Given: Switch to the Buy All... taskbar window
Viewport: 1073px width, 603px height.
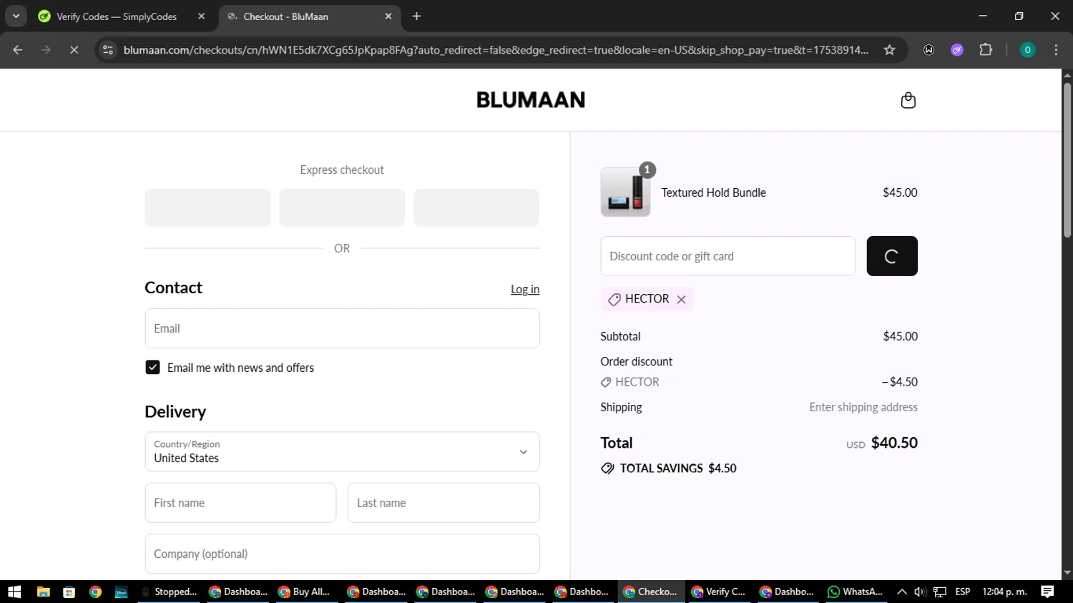Looking at the screenshot, I should click(x=304, y=592).
